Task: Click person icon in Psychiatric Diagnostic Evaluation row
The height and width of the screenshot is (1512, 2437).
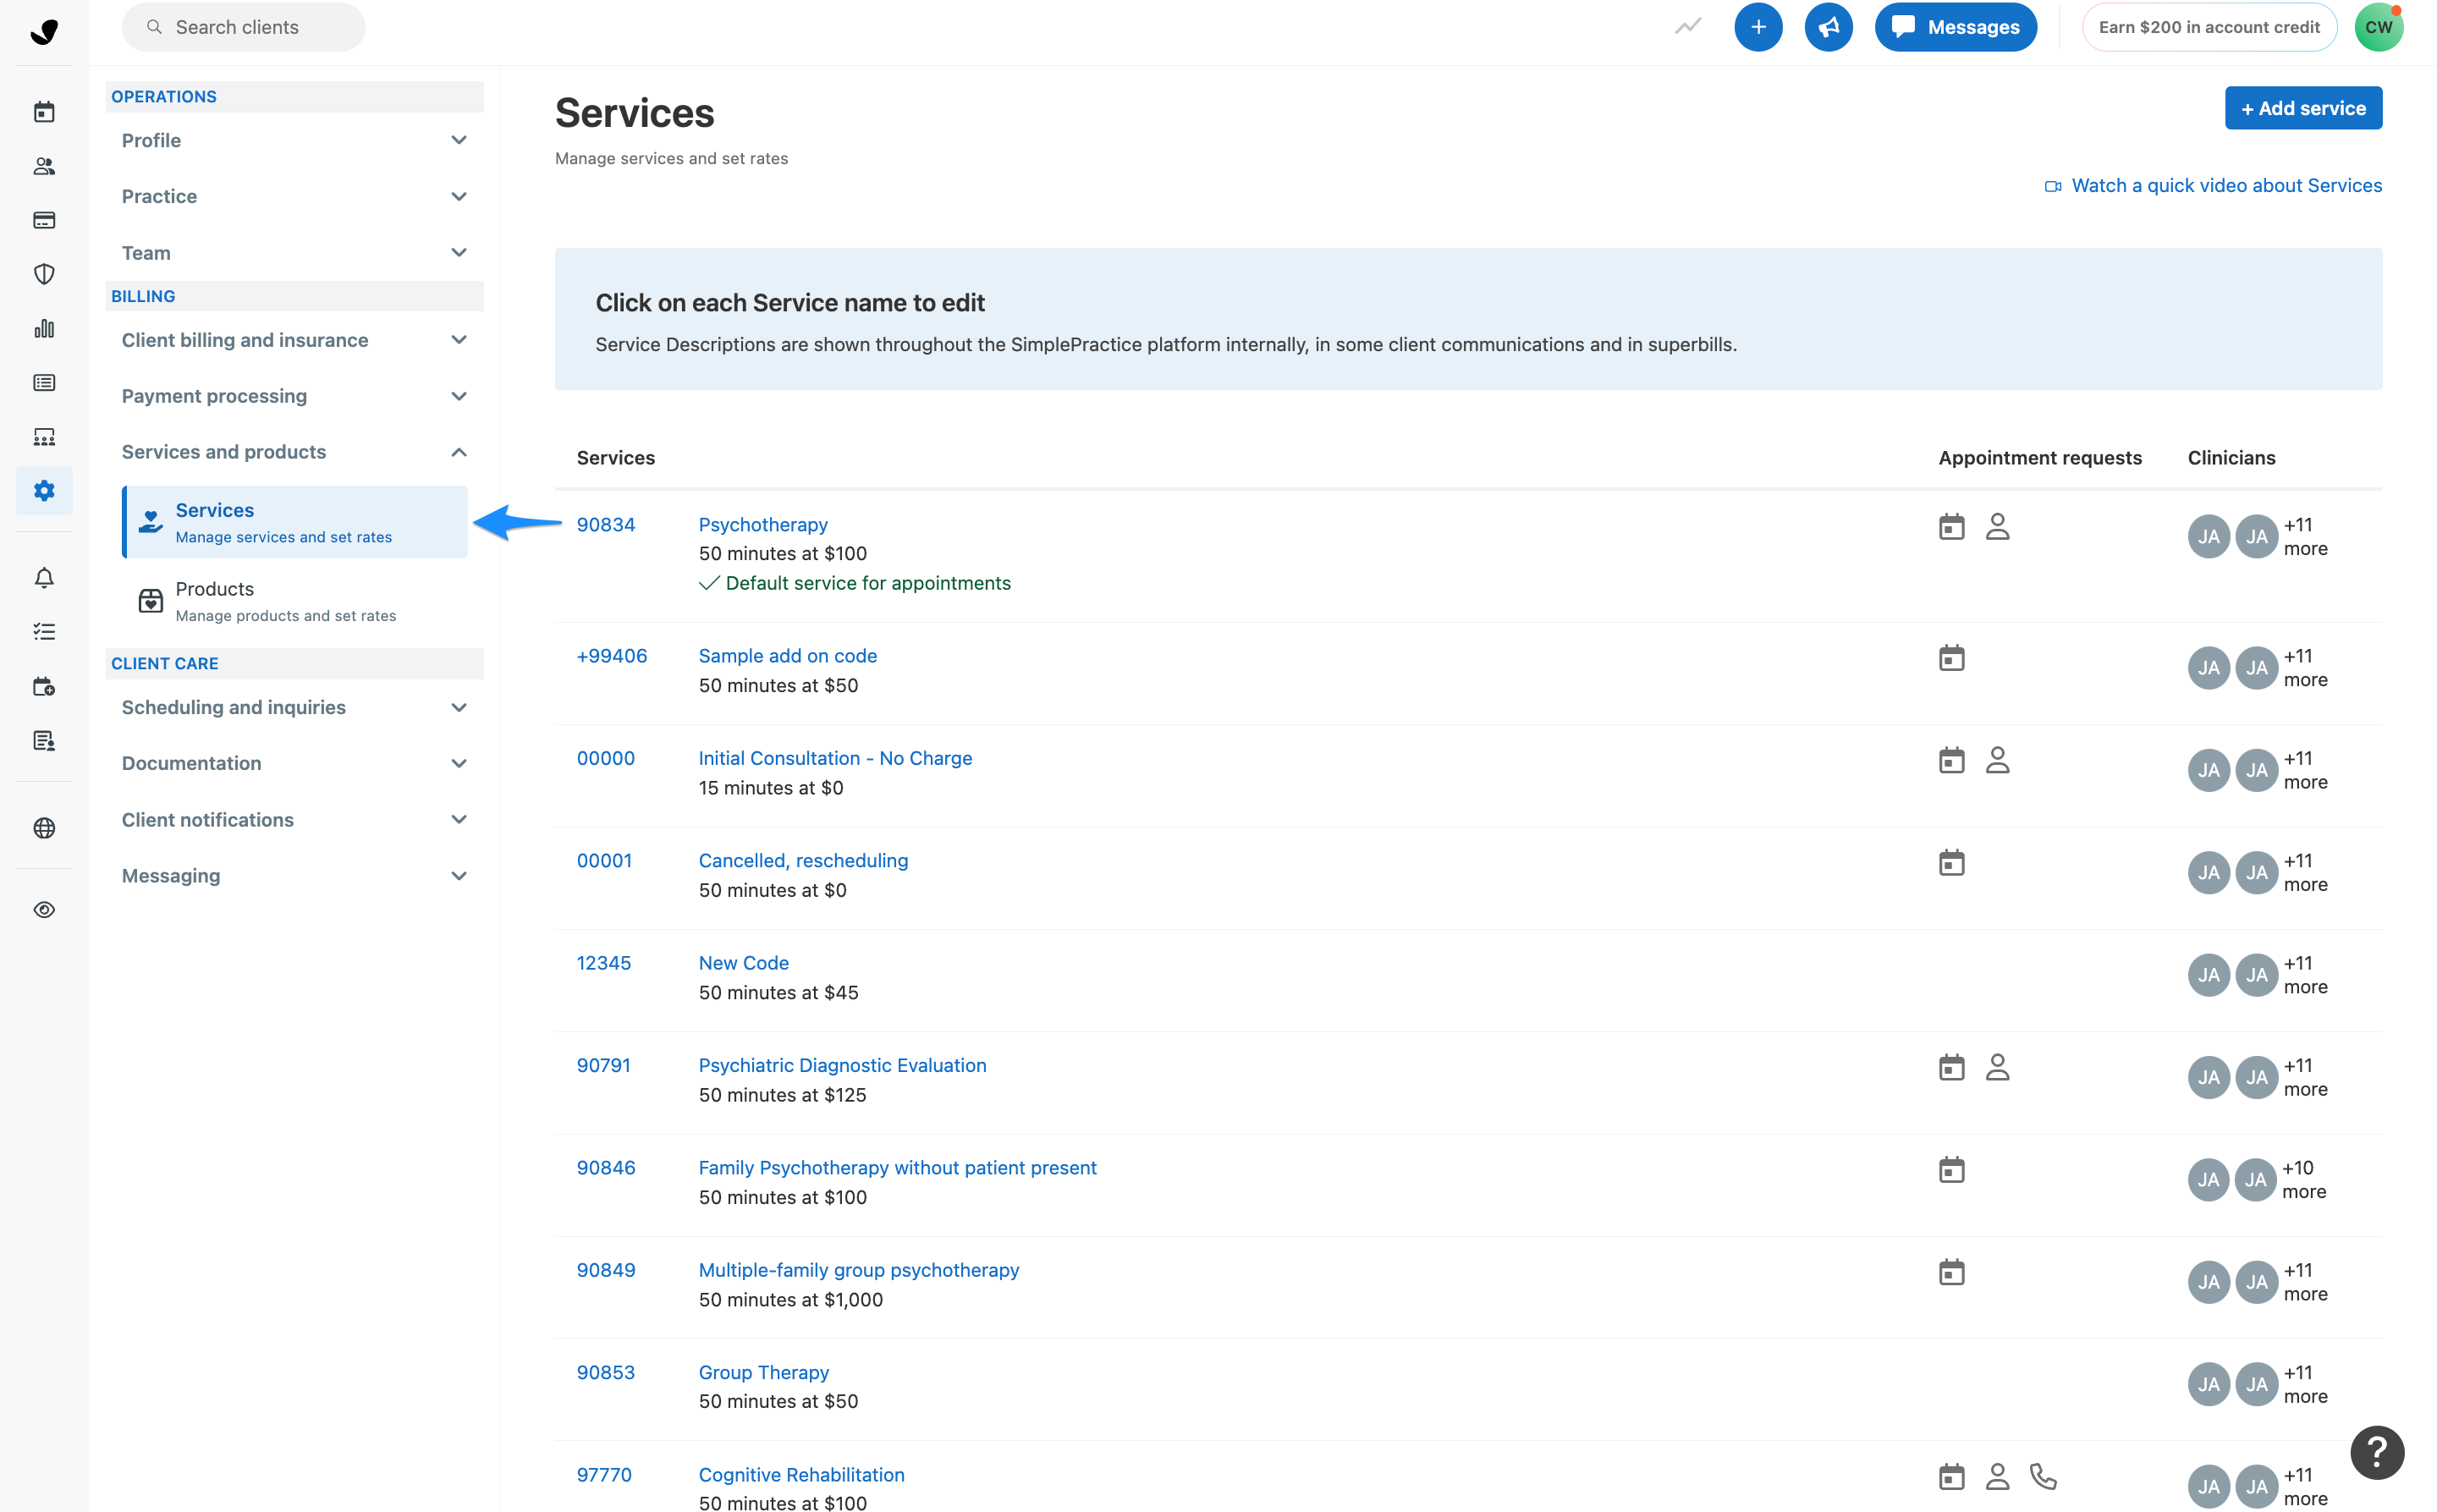Action: (x=1997, y=1067)
